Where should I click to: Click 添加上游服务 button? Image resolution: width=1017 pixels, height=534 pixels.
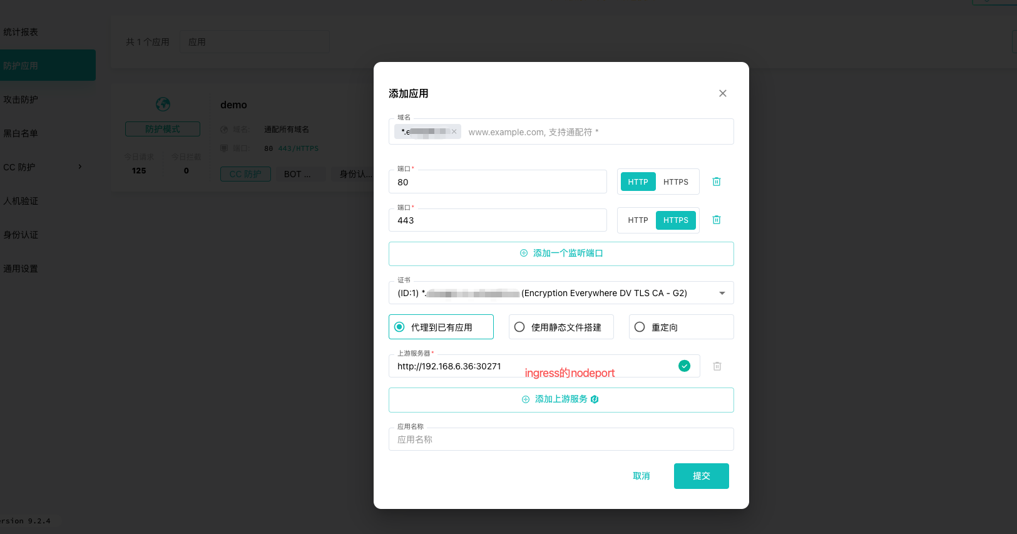561,400
